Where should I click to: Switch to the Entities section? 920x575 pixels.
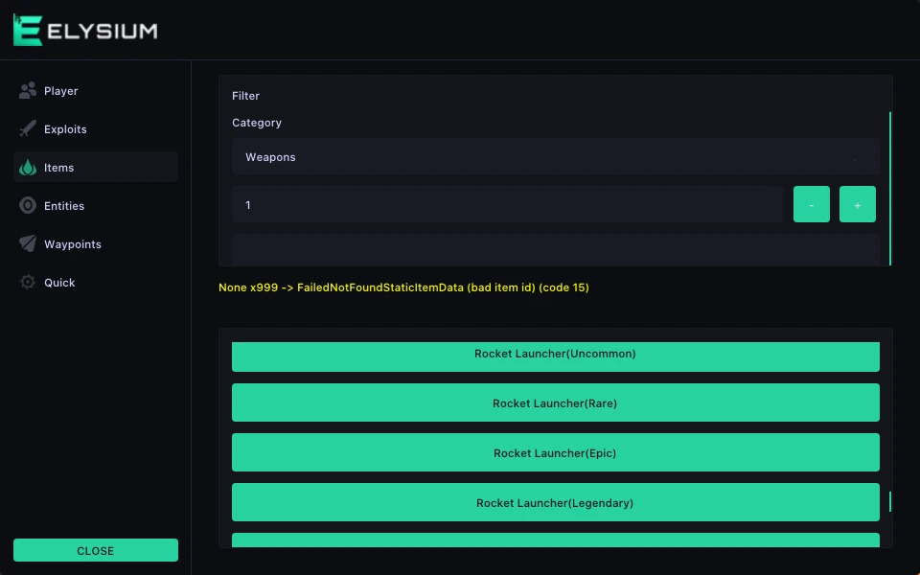tap(96, 205)
